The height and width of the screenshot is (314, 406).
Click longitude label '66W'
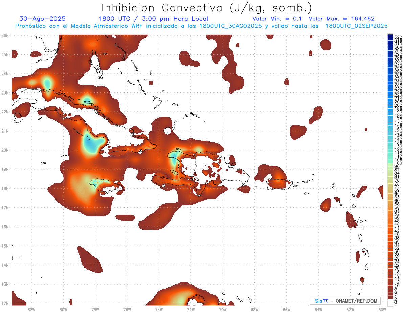tap(287, 309)
